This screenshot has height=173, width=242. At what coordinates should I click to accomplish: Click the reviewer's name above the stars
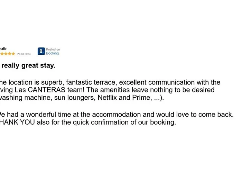(3, 49)
